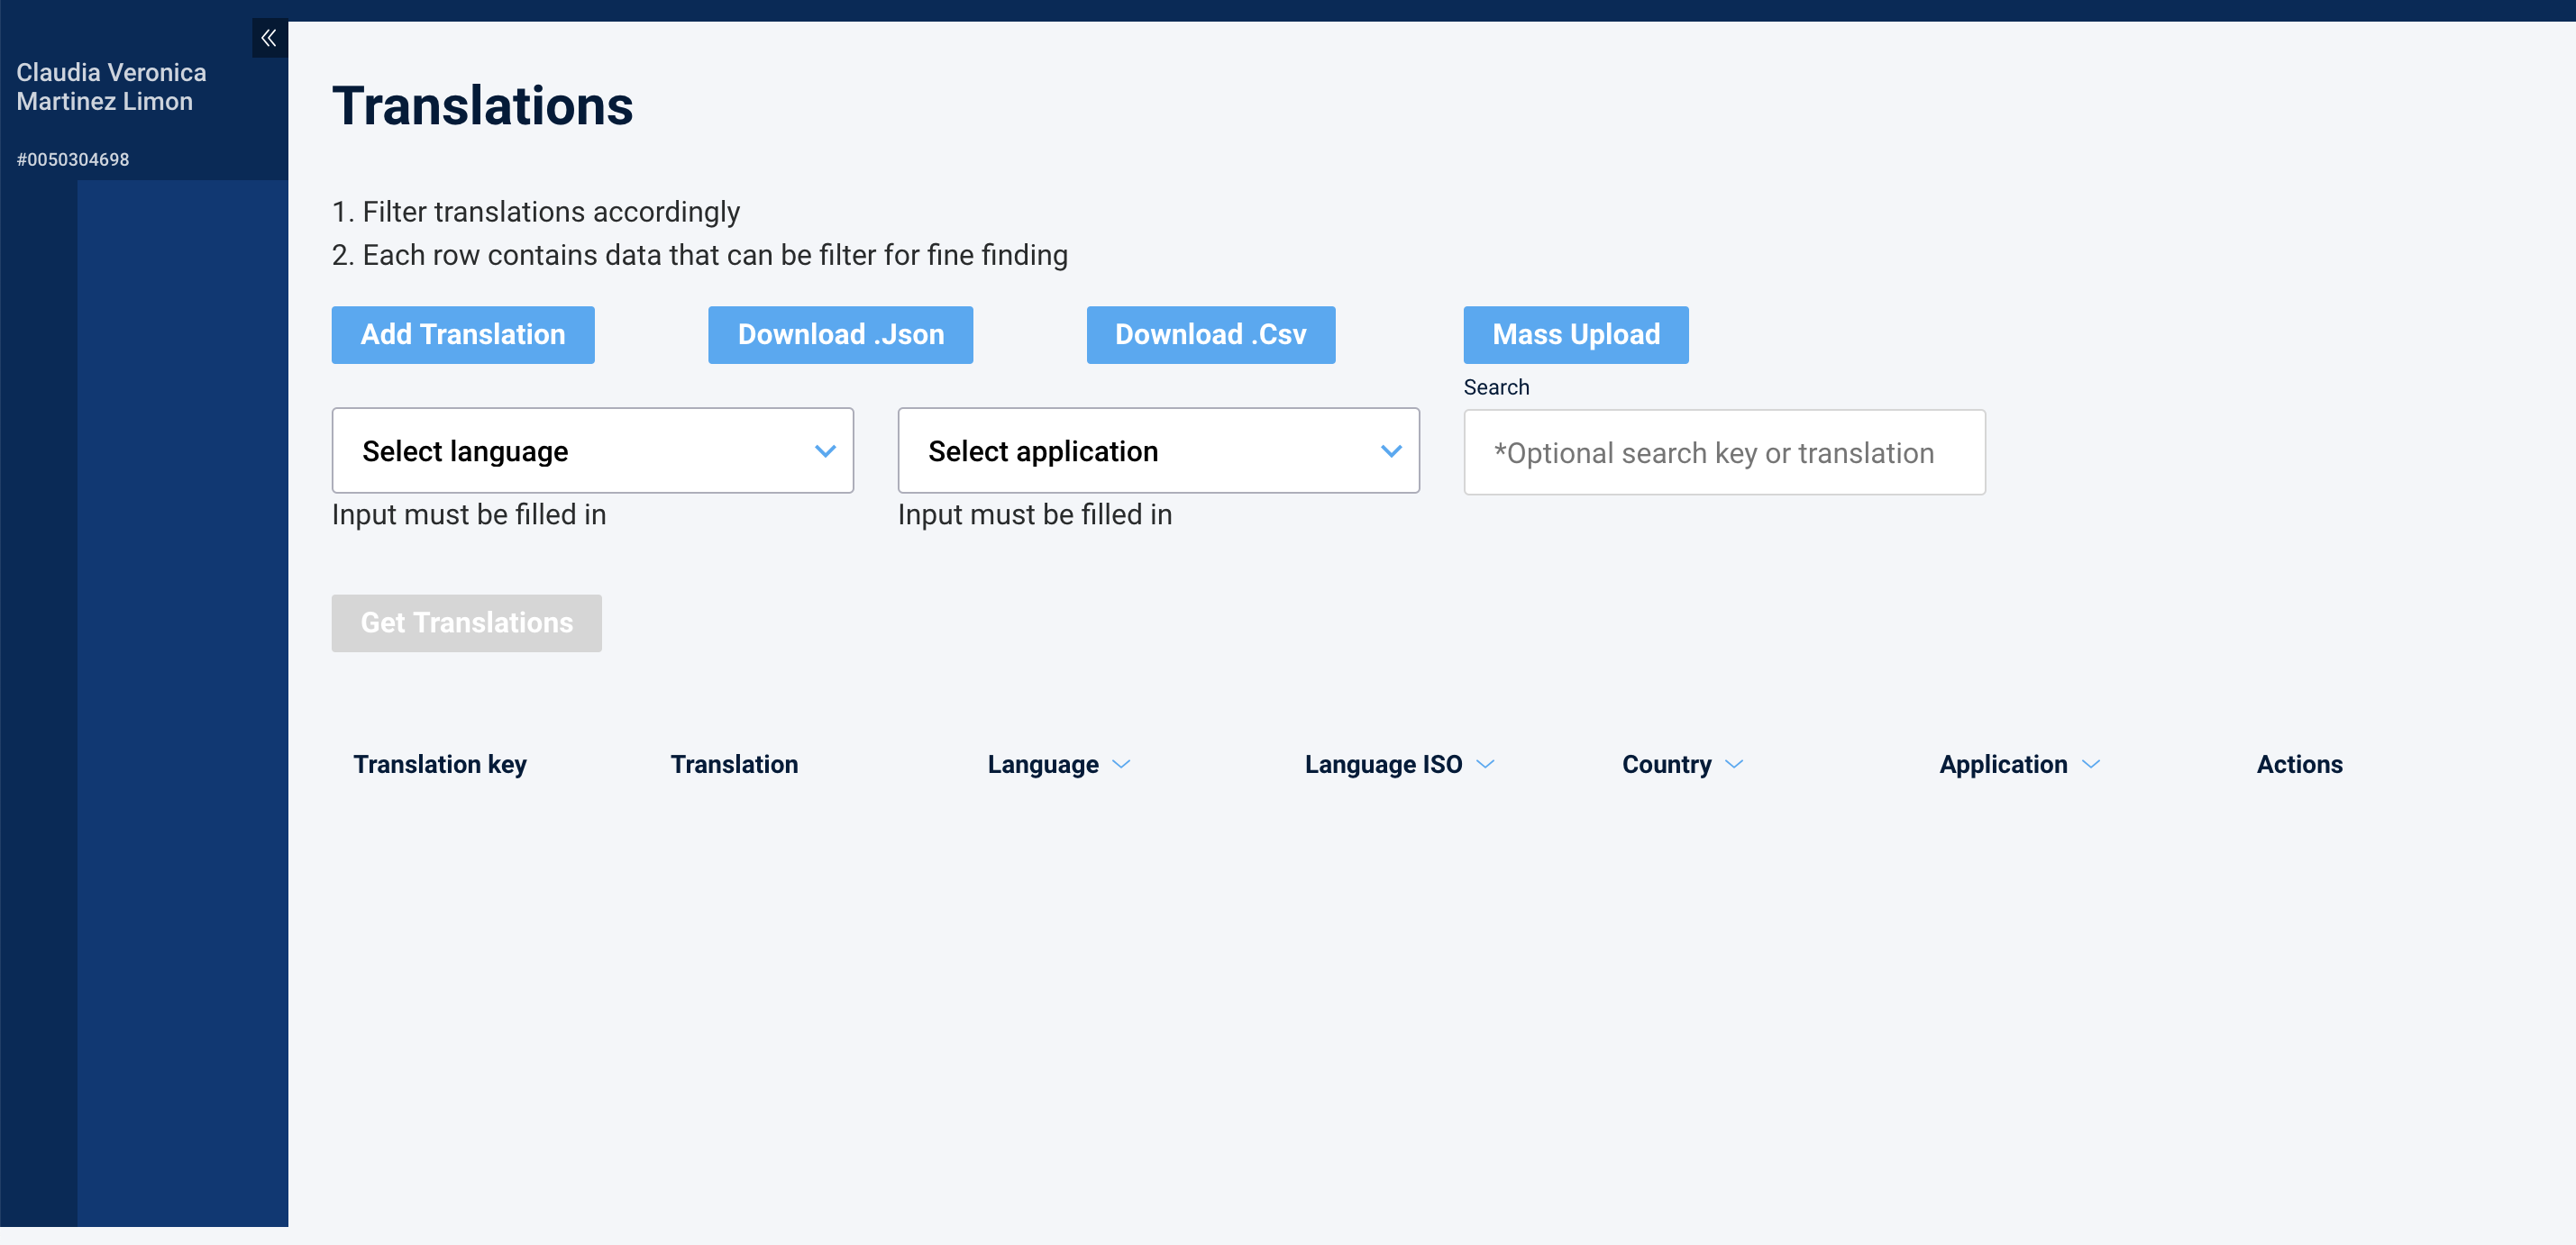Collapse the sidebar with double-chevron icon
The image size is (2576, 1245).
point(269,38)
